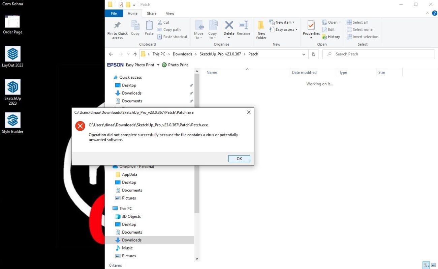Collapse the ribbon with the chevron
Image resolution: width=438 pixels, height=269 pixels.
[x=427, y=14]
